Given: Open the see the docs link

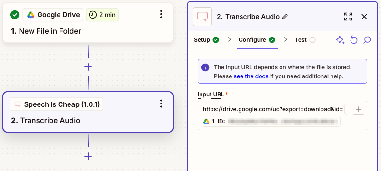Looking at the screenshot, I should 251,76.
